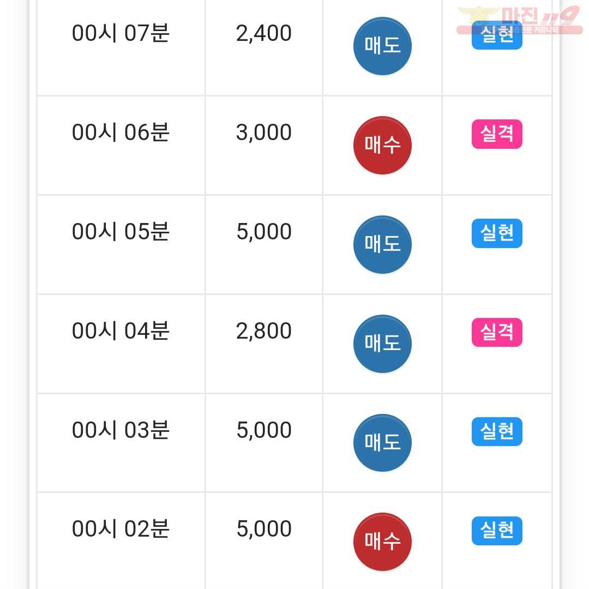Viewport: 589px width, 589px height.
Task: Click the 2,400 amount at 00시 07분
Action: coord(264,33)
